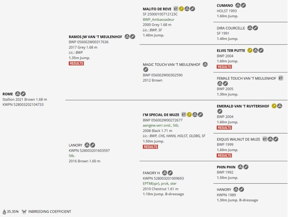
Task: Click the ET badge beside I'm Special de Muze
Action: [184, 115]
